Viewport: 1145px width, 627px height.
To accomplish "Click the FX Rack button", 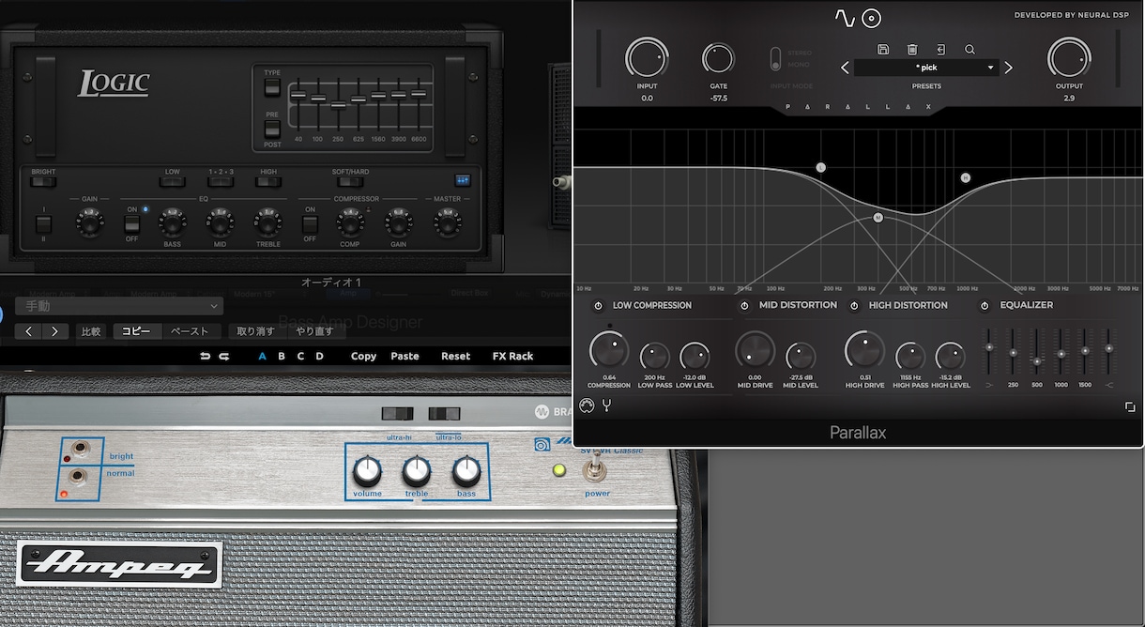I will (x=512, y=356).
